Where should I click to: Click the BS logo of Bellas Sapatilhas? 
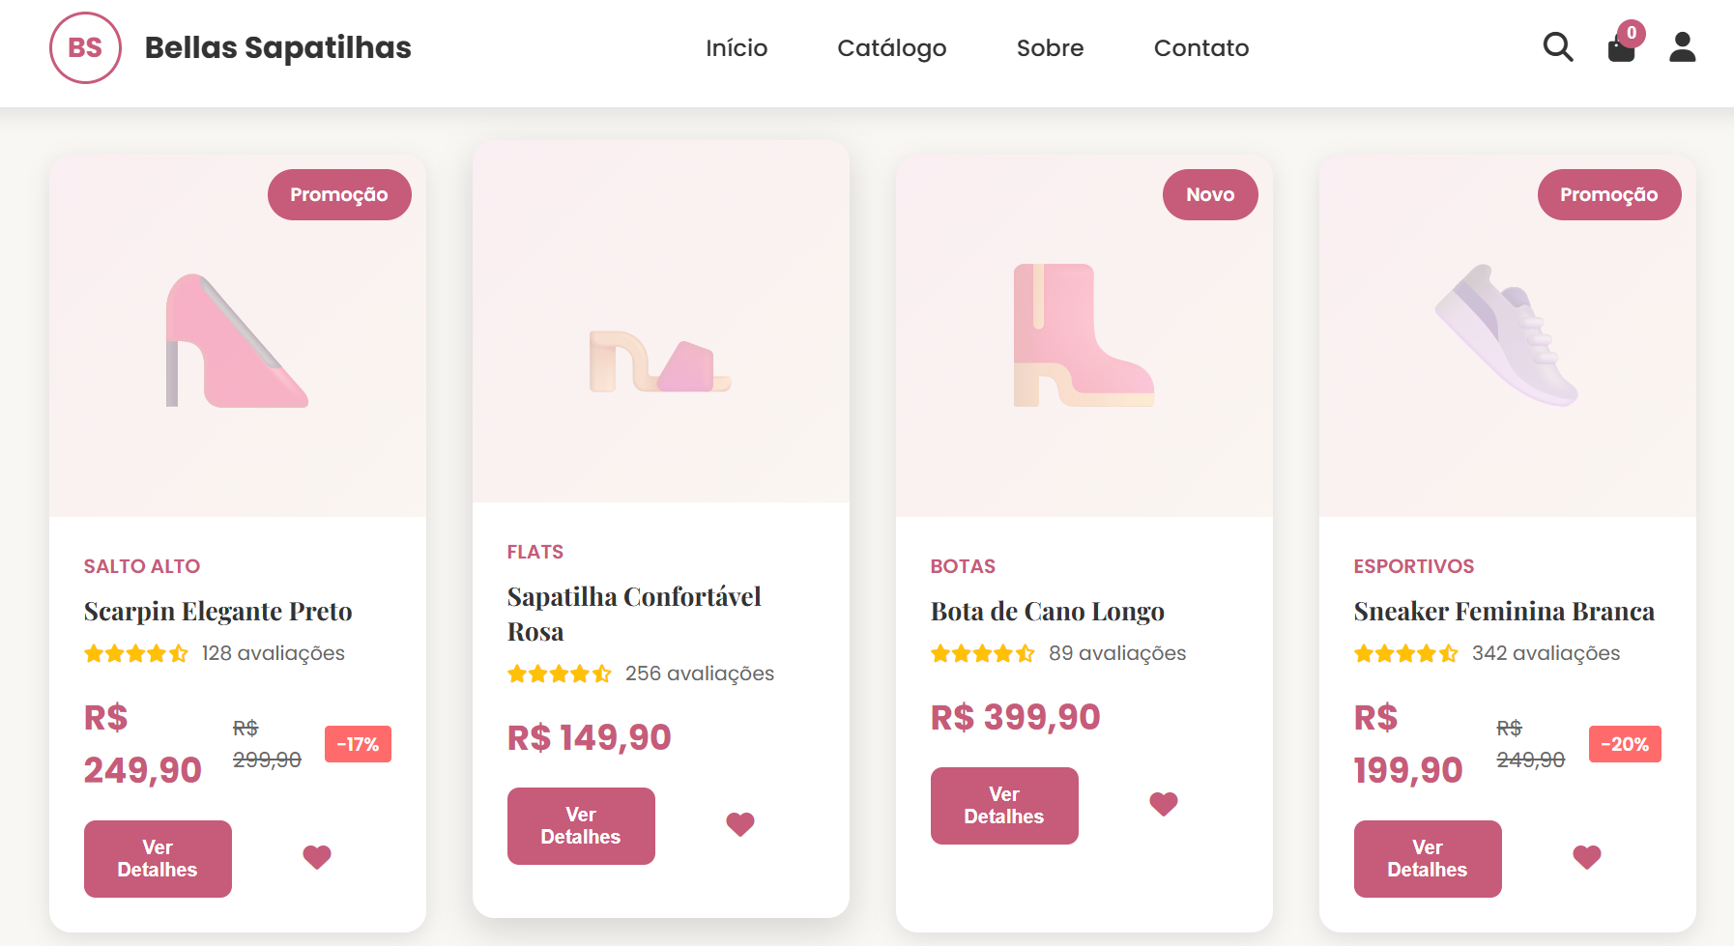(x=85, y=46)
